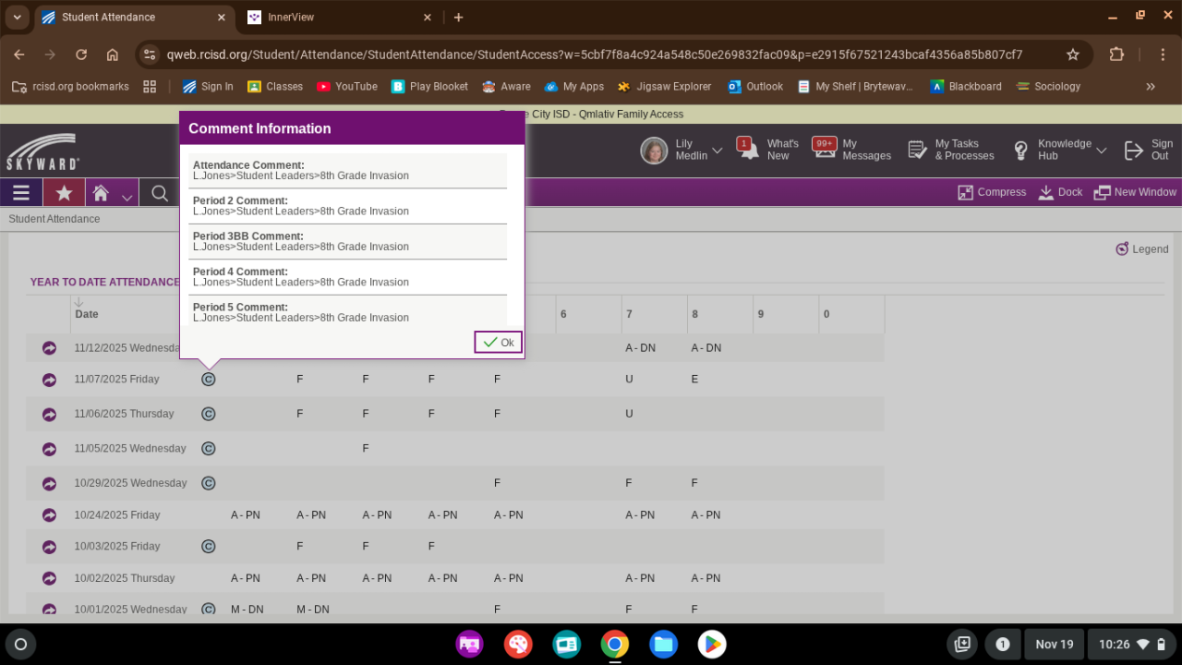Click the arrow icon for 10/02/2025 Thursday
The height and width of the screenshot is (665, 1182).
[x=49, y=578]
